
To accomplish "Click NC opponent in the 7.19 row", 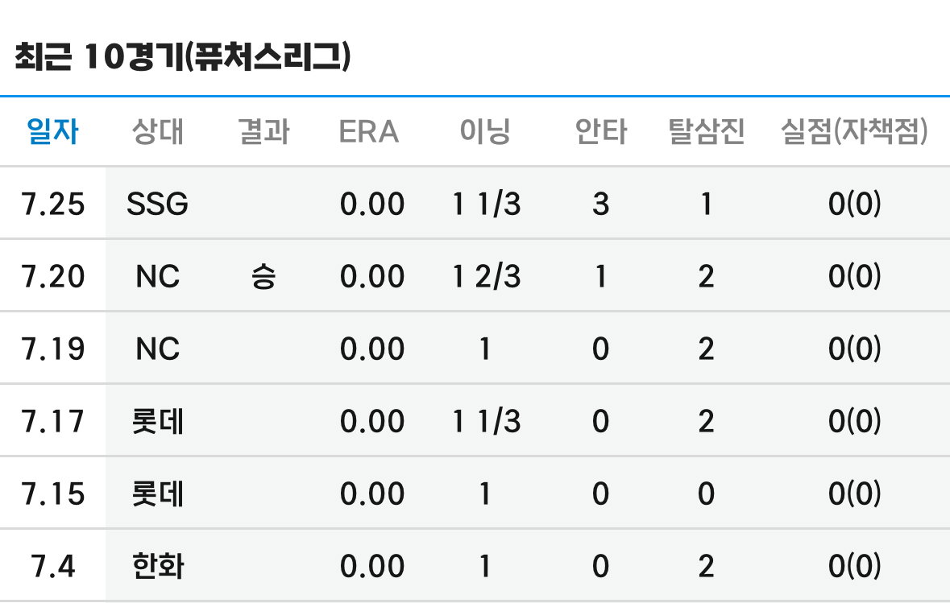I will tap(157, 349).
